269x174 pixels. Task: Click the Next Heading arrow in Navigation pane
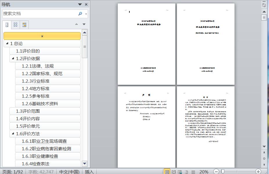(84, 24)
